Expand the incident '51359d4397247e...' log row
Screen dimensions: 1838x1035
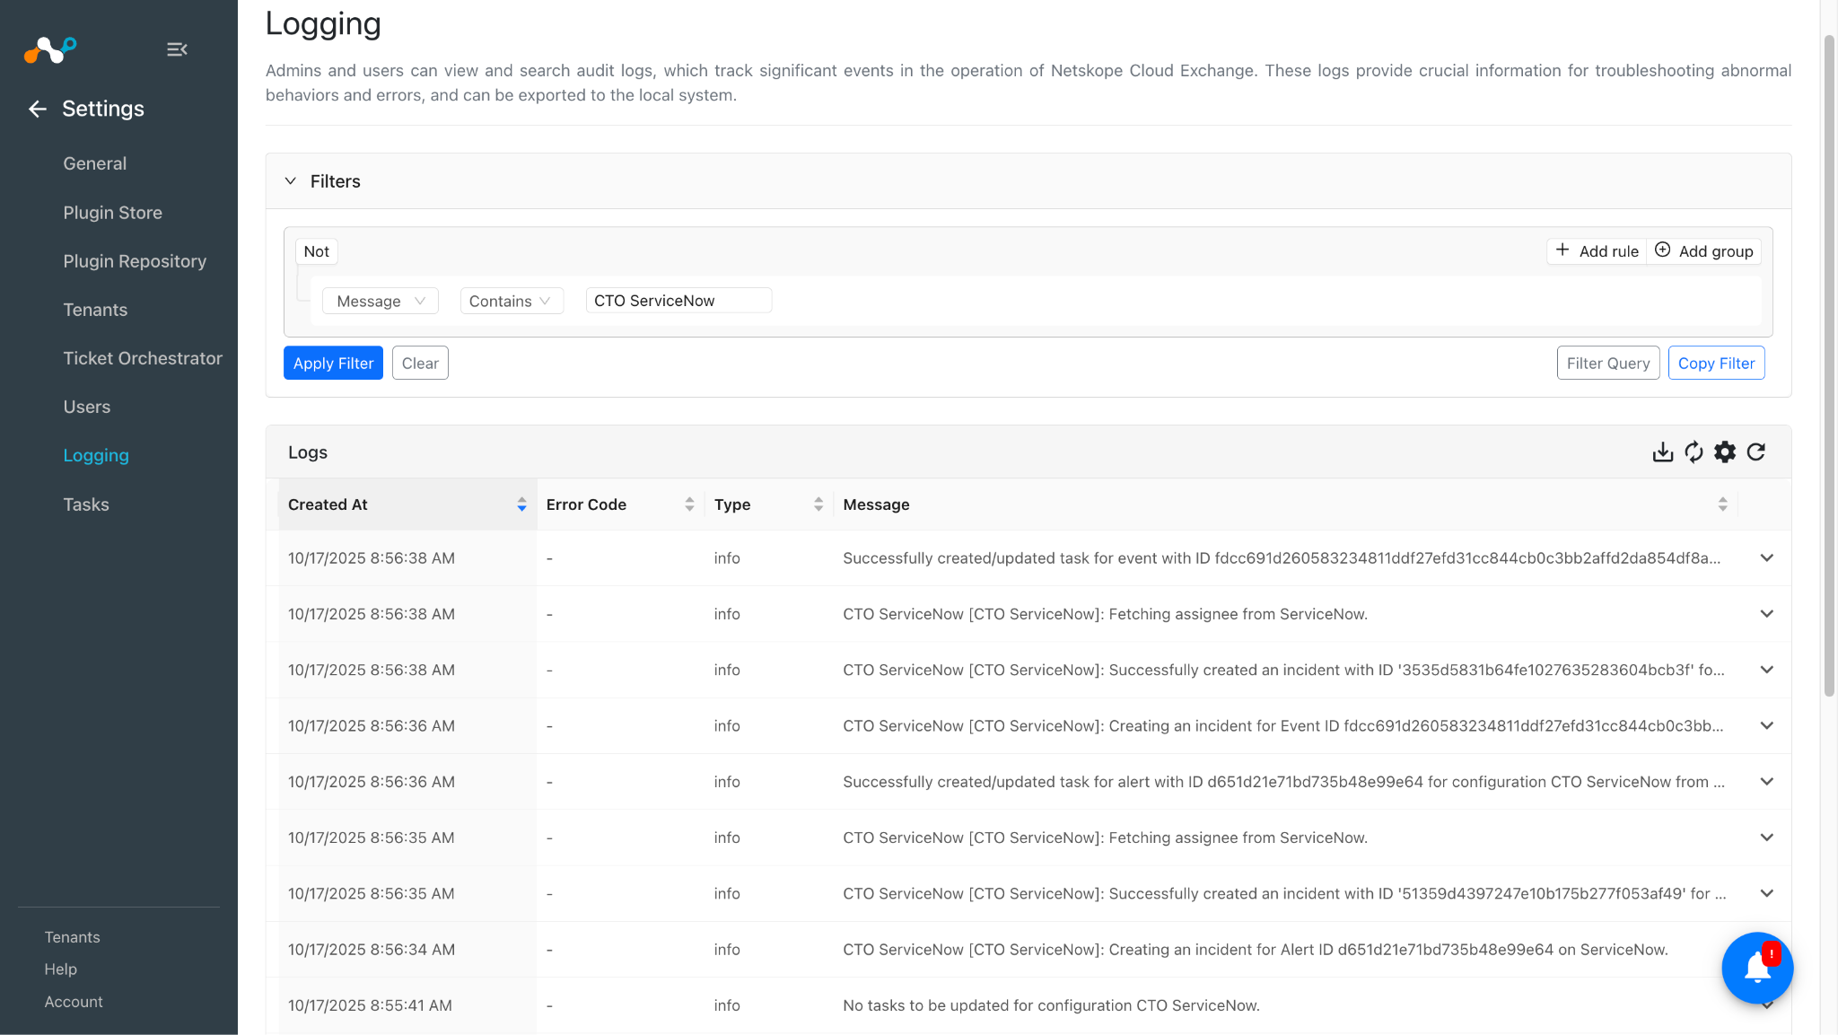click(1766, 893)
